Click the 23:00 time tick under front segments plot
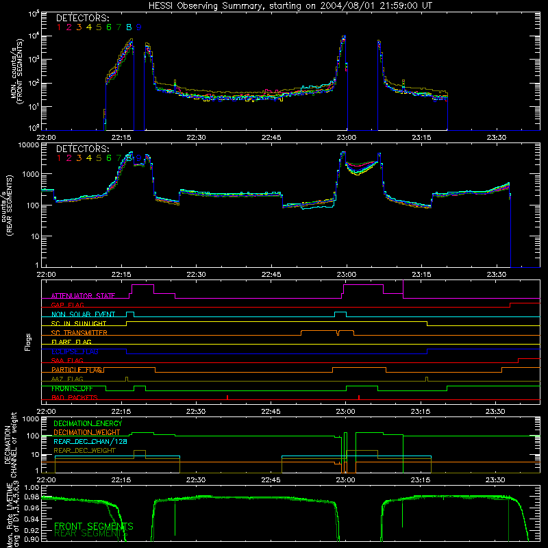The height and width of the screenshot is (548, 548). 347,138
